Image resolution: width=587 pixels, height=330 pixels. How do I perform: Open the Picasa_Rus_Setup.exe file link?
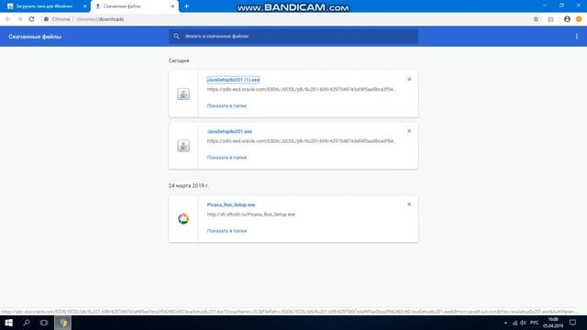click(231, 204)
